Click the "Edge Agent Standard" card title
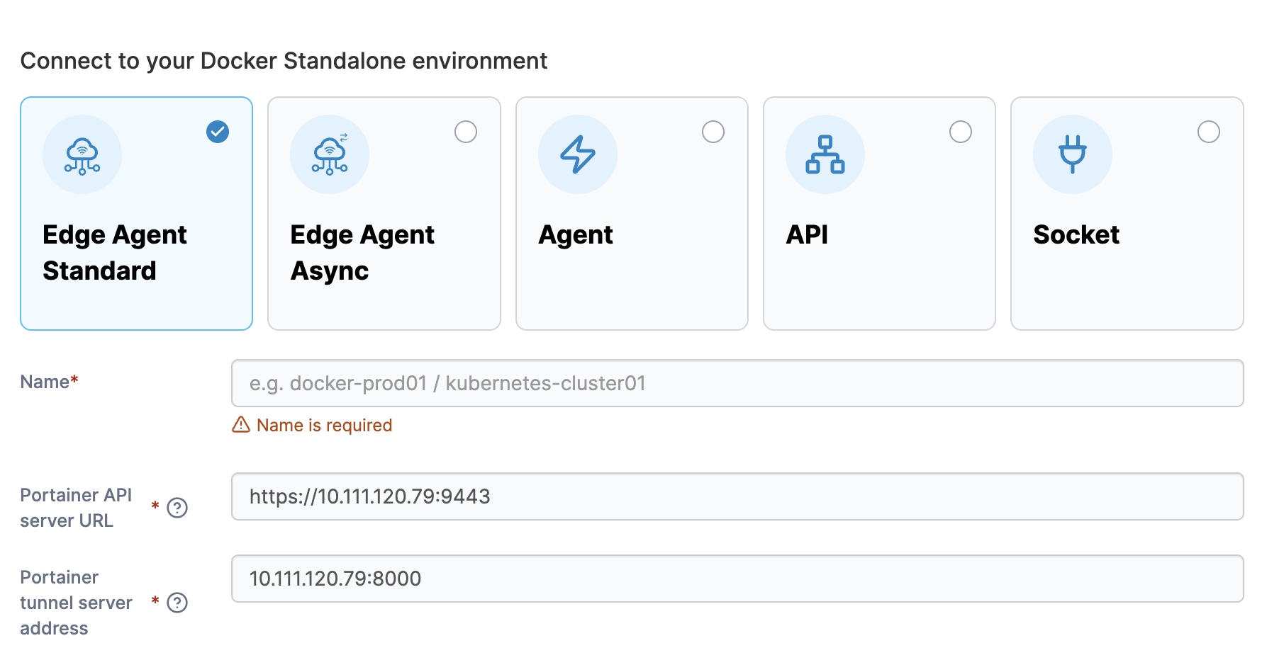Image resolution: width=1262 pixels, height=660 pixels. tap(115, 253)
